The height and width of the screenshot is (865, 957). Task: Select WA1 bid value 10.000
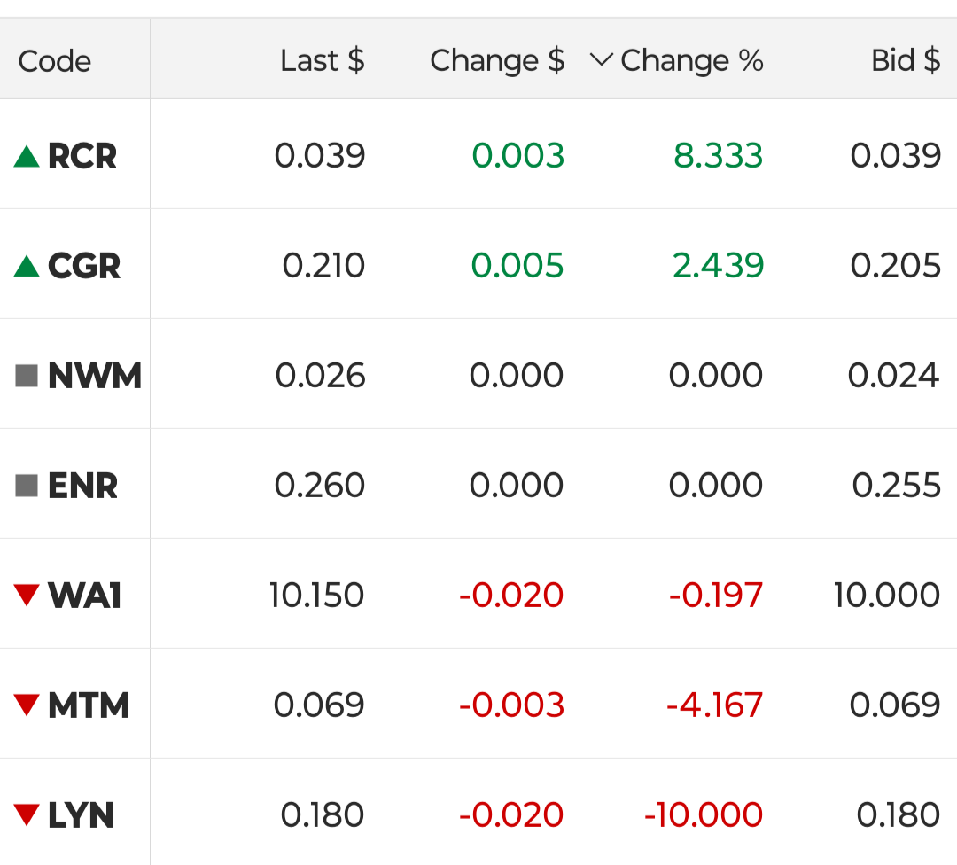[x=887, y=596]
